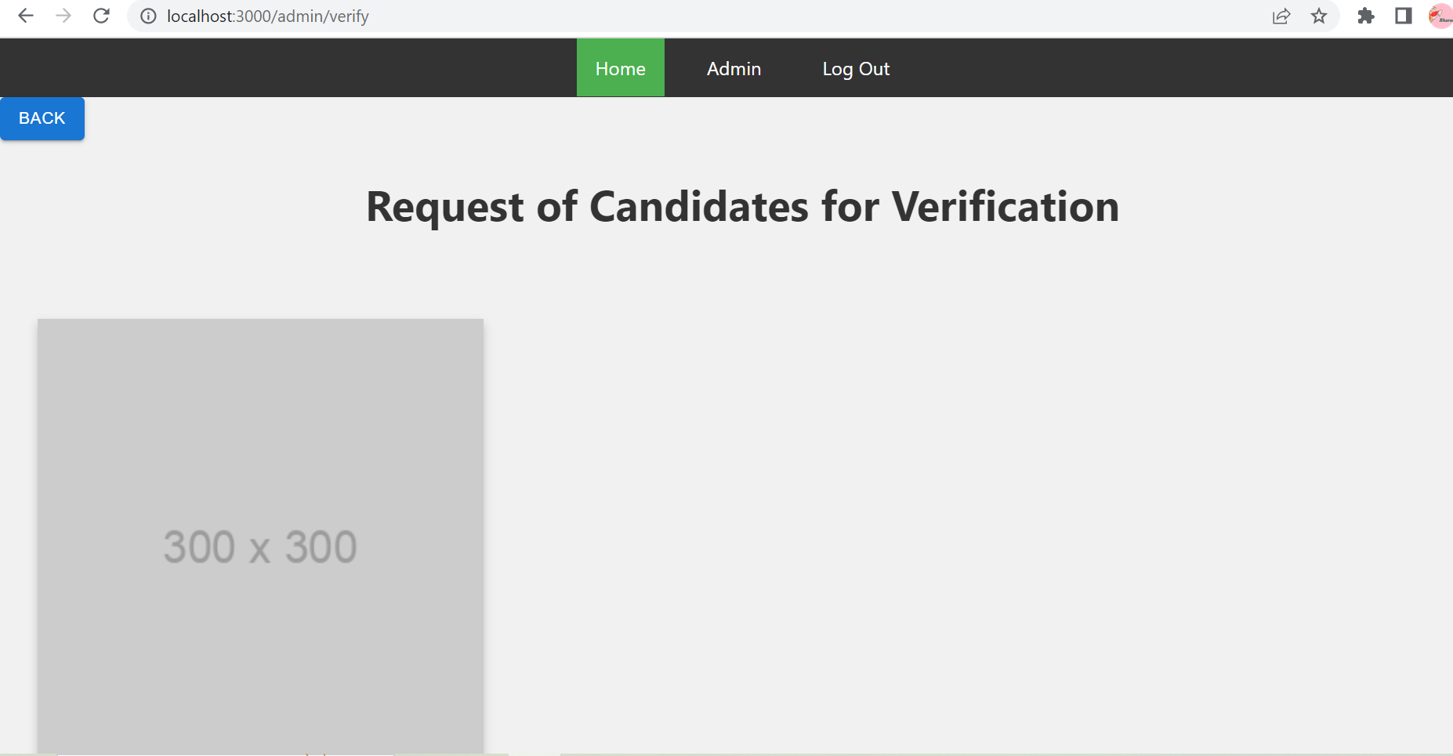Click the share page icon

tap(1281, 16)
